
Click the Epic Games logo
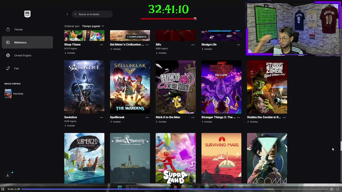[27, 14]
